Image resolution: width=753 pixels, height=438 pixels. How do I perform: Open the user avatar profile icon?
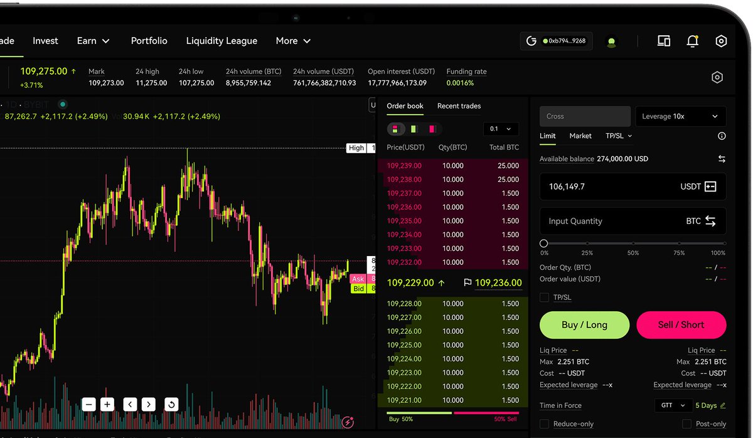tap(611, 41)
